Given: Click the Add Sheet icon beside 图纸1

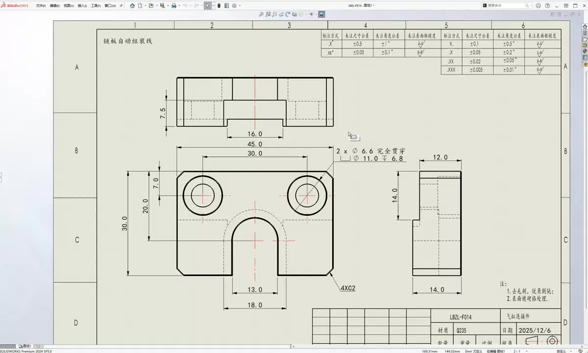Looking at the screenshot, I should point(38,347).
